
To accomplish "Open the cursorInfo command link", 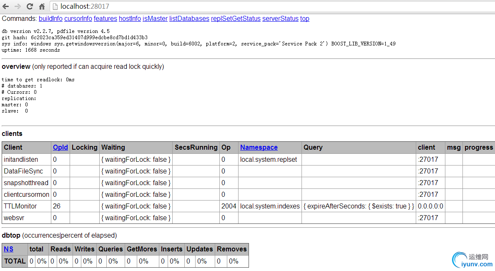I will 78,19.
